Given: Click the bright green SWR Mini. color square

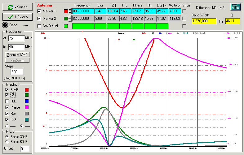Looking at the screenshot, I should [x=65, y=26].
